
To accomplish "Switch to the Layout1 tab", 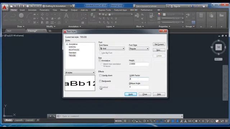I will (19, 120).
